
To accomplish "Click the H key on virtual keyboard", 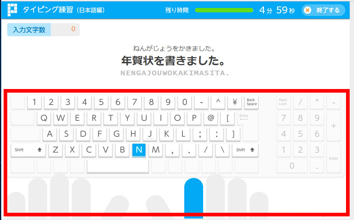I will 133,134.
